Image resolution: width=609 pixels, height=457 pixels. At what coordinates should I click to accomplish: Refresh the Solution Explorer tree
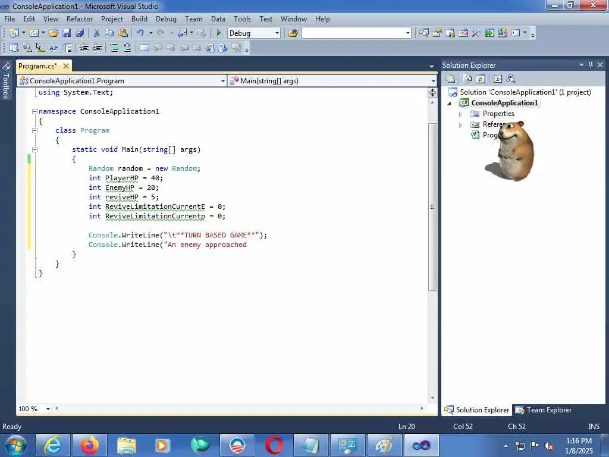(x=481, y=79)
